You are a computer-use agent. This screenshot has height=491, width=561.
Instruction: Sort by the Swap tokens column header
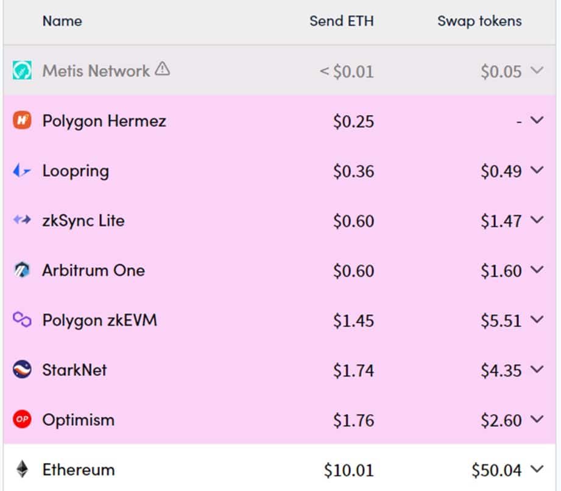click(x=479, y=21)
